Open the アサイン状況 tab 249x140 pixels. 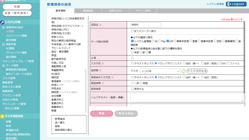click(143, 11)
